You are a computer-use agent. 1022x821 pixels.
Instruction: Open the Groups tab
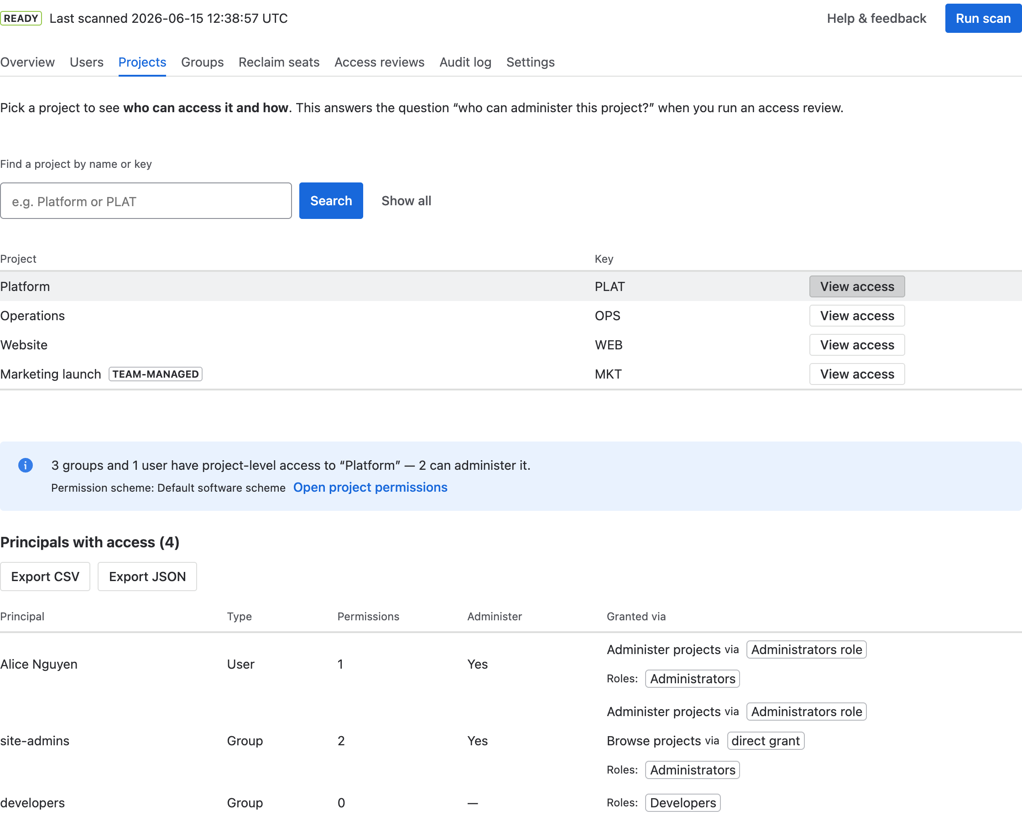(203, 62)
